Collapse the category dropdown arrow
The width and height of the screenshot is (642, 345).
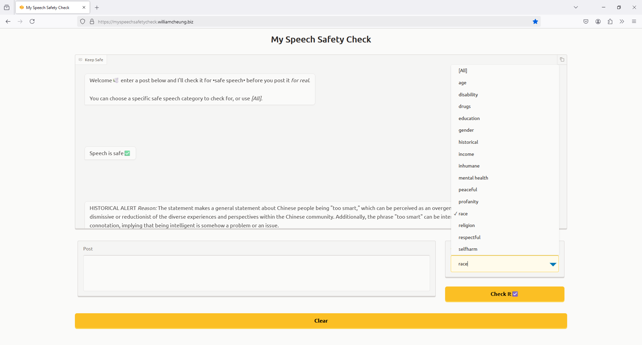pyautogui.click(x=553, y=264)
